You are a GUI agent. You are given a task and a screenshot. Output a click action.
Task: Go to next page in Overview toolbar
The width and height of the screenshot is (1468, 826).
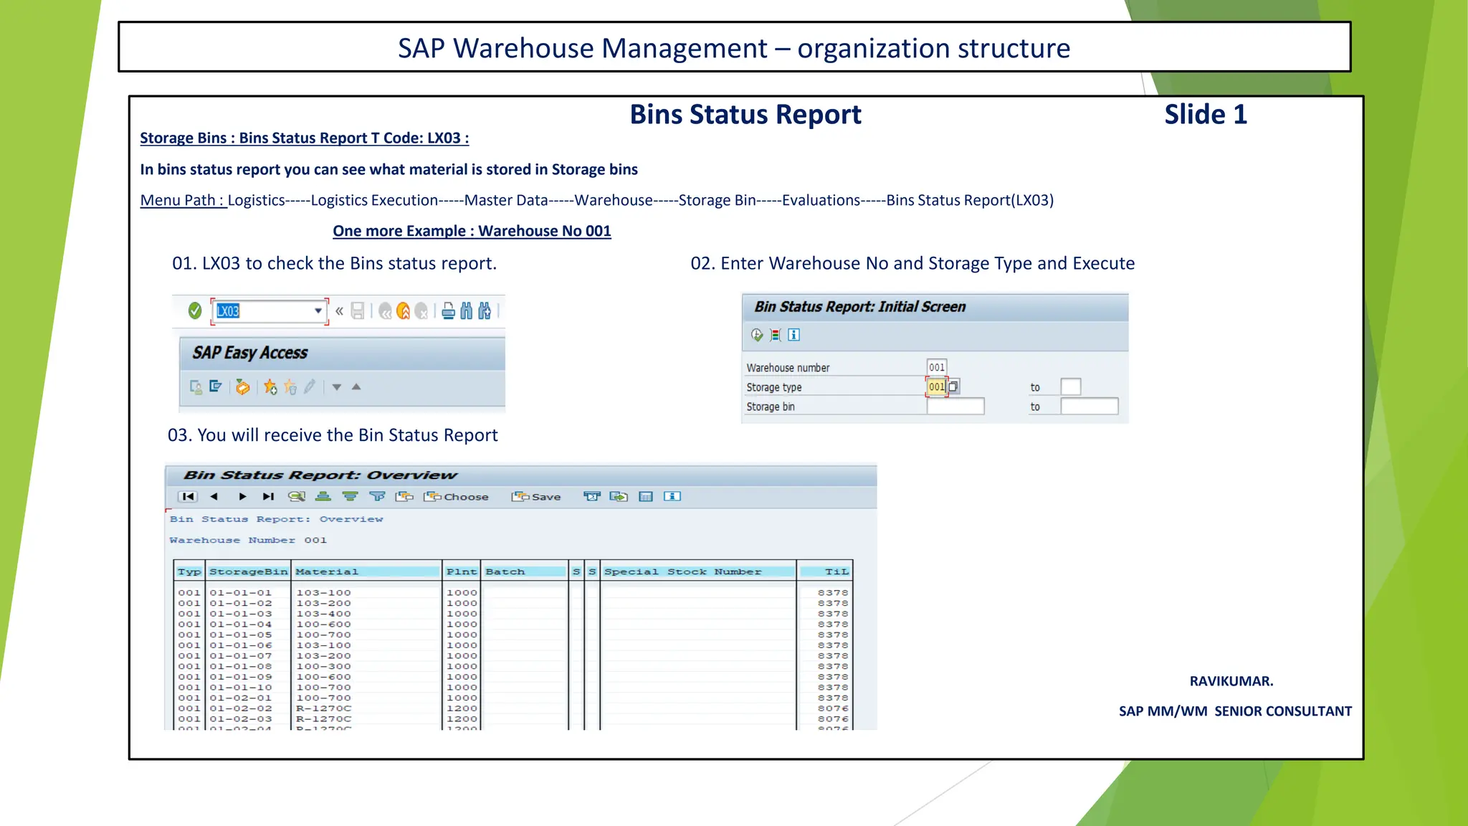pyautogui.click(x=242, y=496)
